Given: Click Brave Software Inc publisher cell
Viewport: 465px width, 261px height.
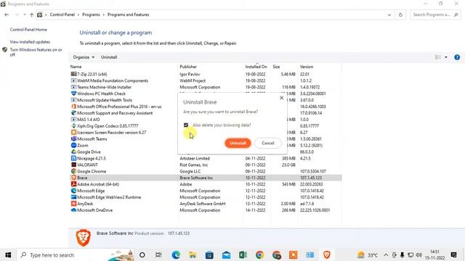Looking at the screenshot, I should [196, 178].
